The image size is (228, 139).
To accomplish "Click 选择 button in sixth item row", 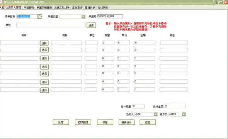I will [44, 82].
